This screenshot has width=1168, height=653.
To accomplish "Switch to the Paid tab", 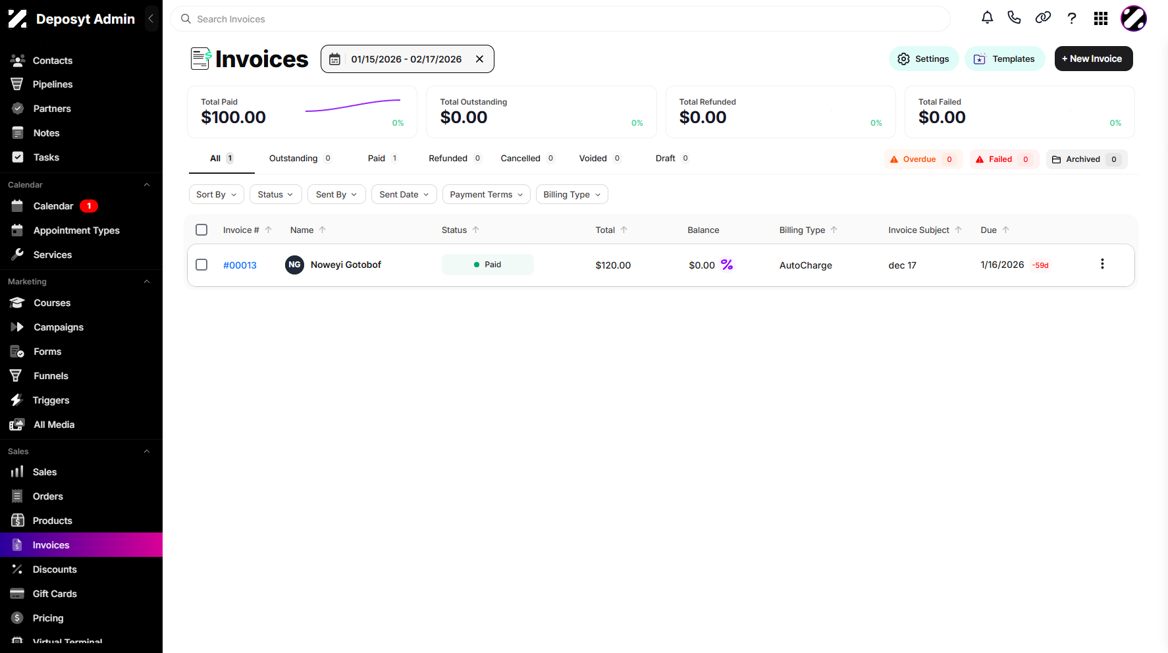I will point(383,158).
